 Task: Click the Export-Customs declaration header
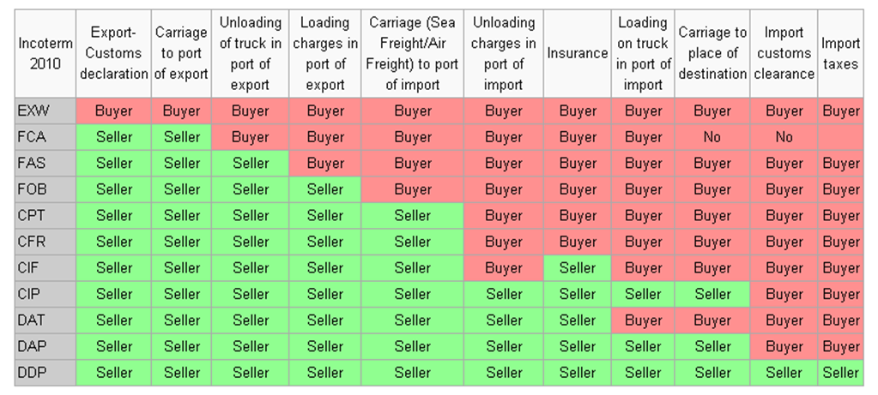tap(113, 54)
